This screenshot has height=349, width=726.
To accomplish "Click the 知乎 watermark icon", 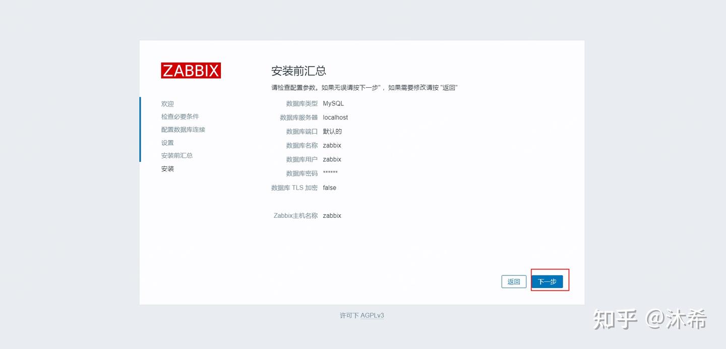I will (613, 320).
